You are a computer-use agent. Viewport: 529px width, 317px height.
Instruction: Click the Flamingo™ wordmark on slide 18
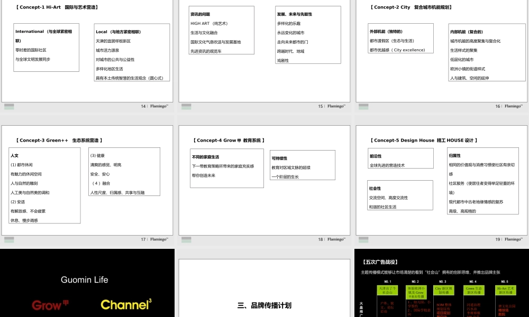(x=336, y=239)
